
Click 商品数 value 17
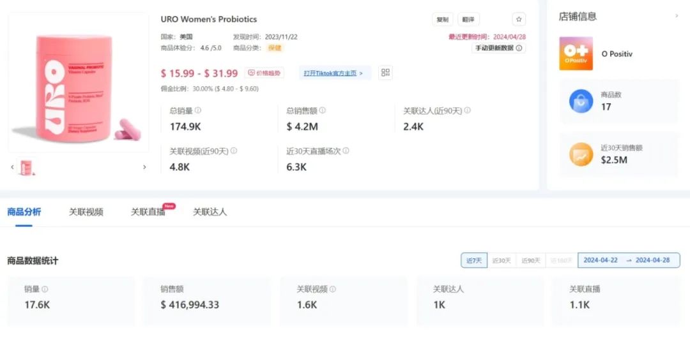606,107
